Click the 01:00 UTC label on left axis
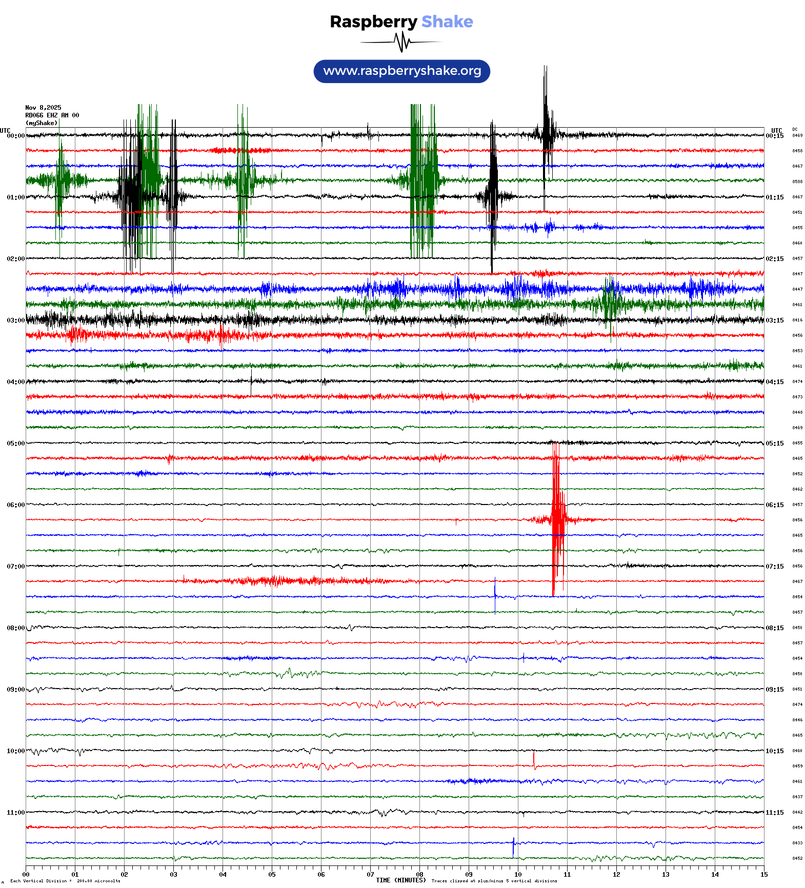This screenshot has height=888, width=805. [x=15, y=197]
